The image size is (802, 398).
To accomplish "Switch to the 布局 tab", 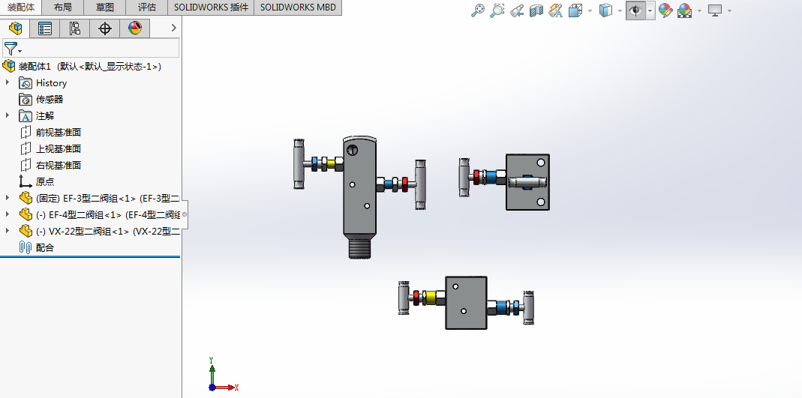I will (x=62, y=7).
